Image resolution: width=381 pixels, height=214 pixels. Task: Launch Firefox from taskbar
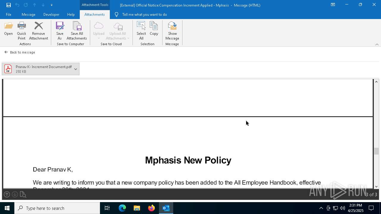pos(152,208)
